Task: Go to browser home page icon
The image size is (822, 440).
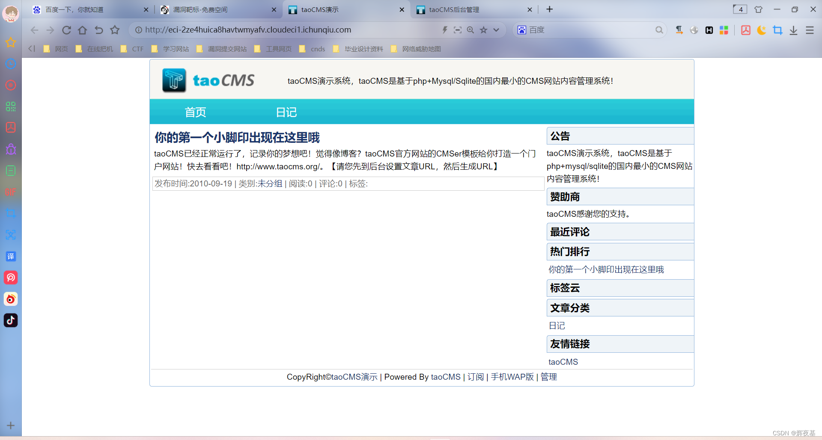Action: point(83,30)
